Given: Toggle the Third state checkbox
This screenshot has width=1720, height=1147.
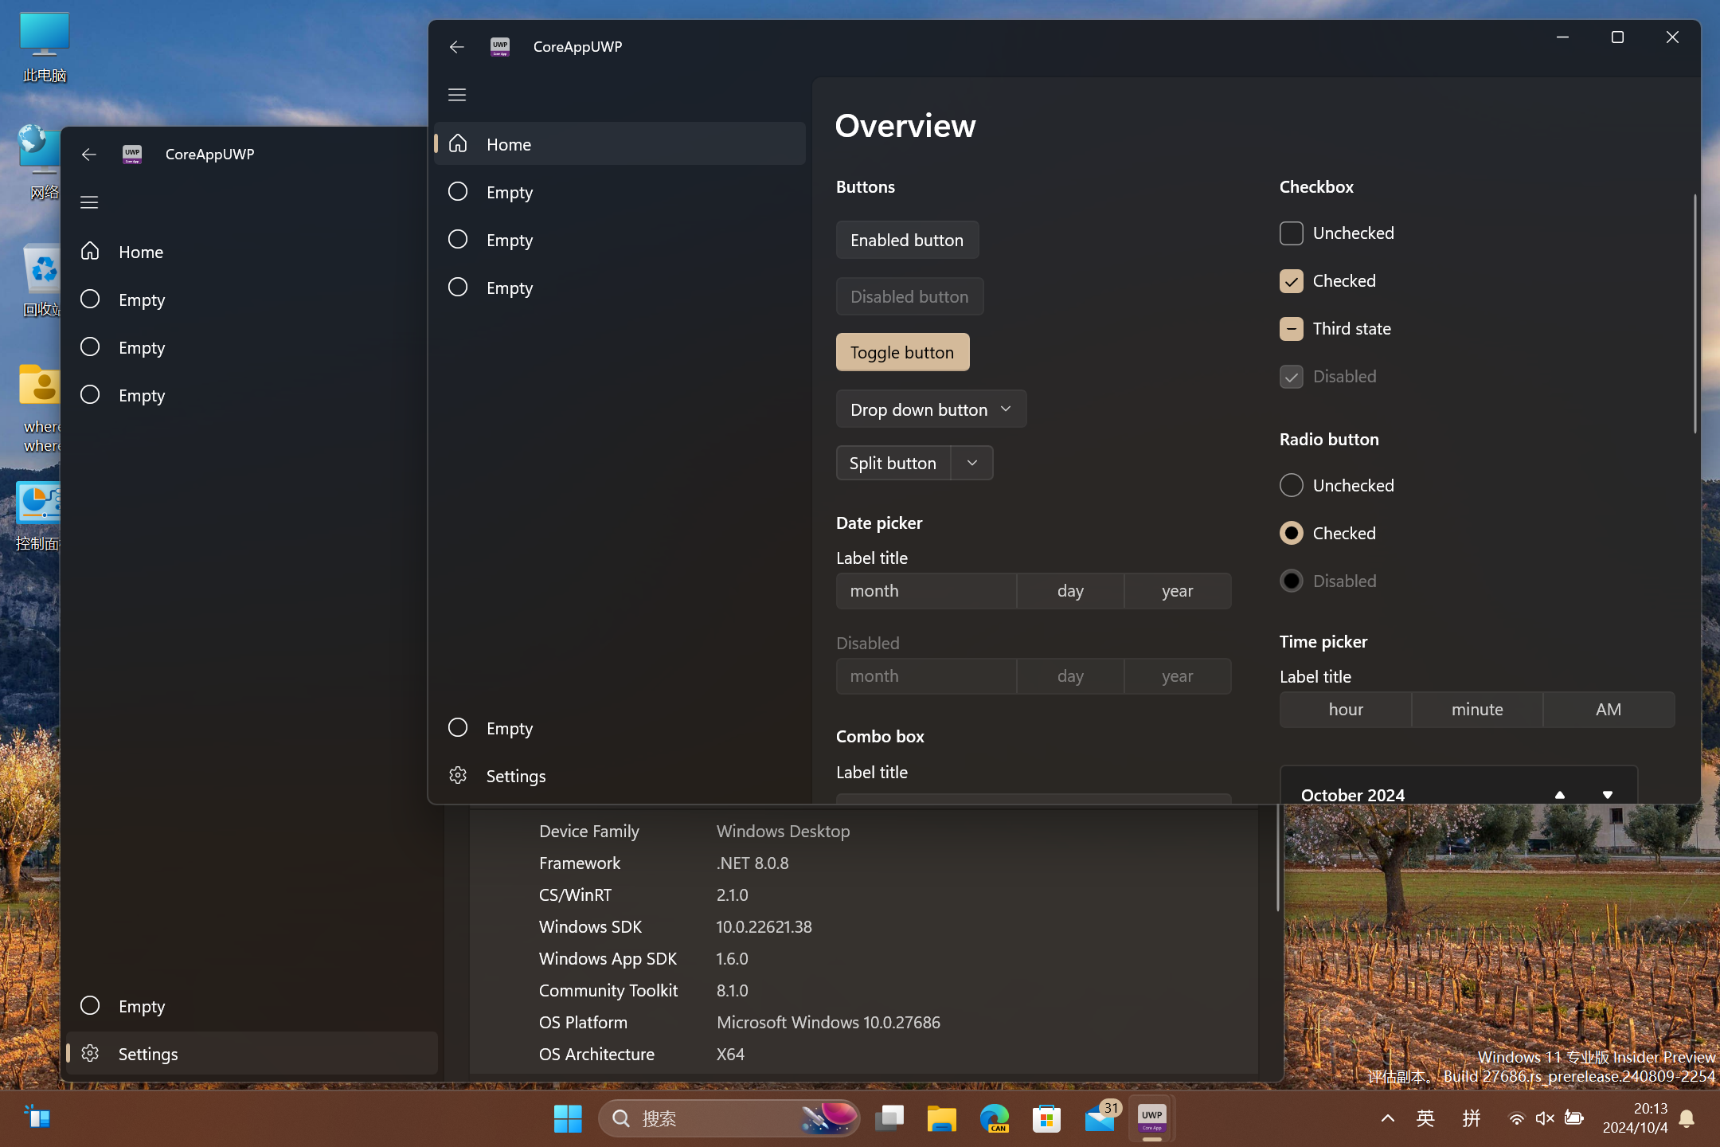Looking at the screenshot, I should click(x=1292, y=327).
